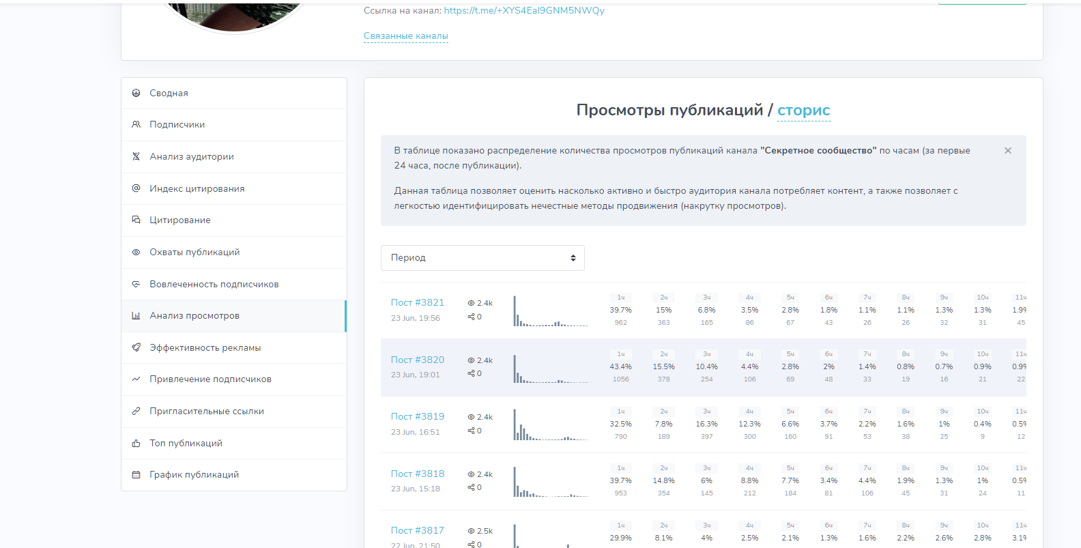Click date 23 Jun, 19:56
Image resolution: width=1081 pixels, height=548 pixels.
(x=416, y=318)
